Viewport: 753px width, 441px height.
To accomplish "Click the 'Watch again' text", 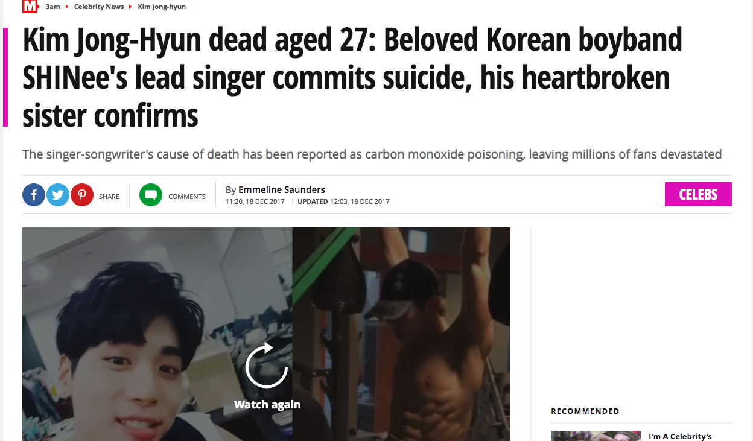I will [x=267, y=405].
